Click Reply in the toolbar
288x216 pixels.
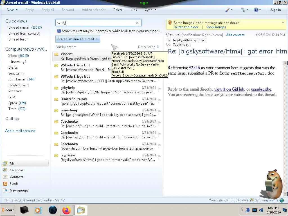[30, 10]
